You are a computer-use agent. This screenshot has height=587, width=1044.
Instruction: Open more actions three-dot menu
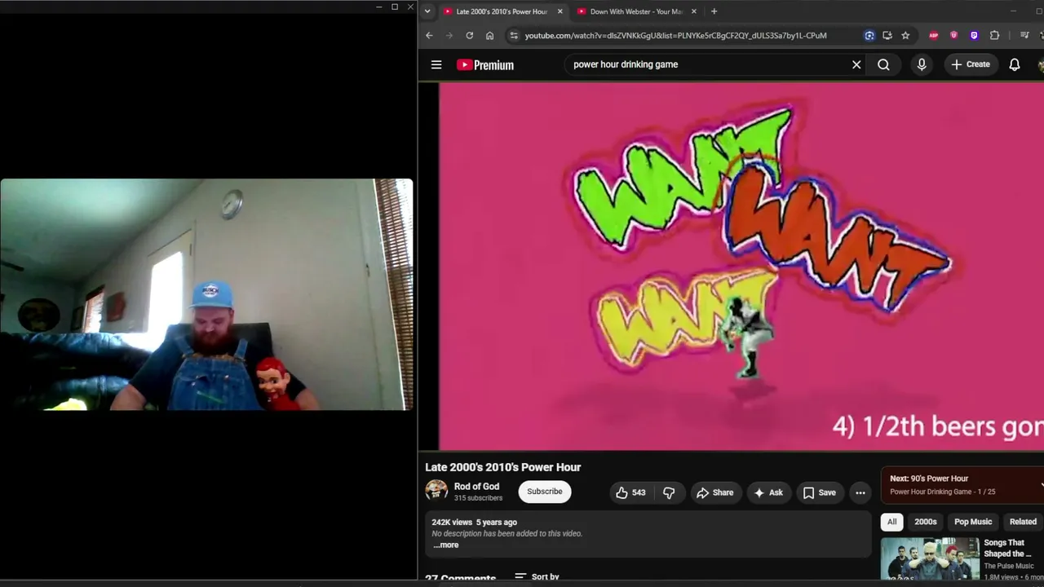[x=860, y=492]
